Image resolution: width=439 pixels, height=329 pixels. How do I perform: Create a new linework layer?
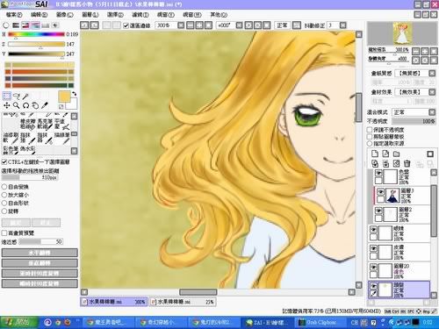click(385, 154)
